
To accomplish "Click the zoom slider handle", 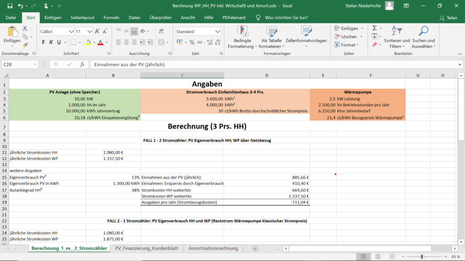I will coord(422,256).
